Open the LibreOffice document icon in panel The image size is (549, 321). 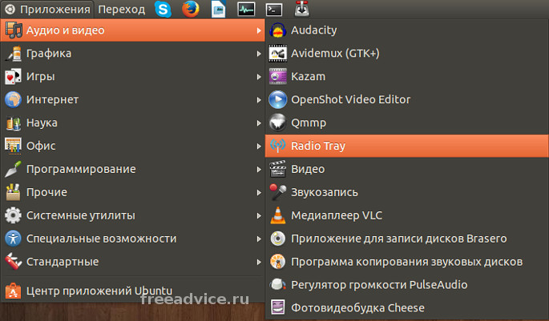click(219, 9)
